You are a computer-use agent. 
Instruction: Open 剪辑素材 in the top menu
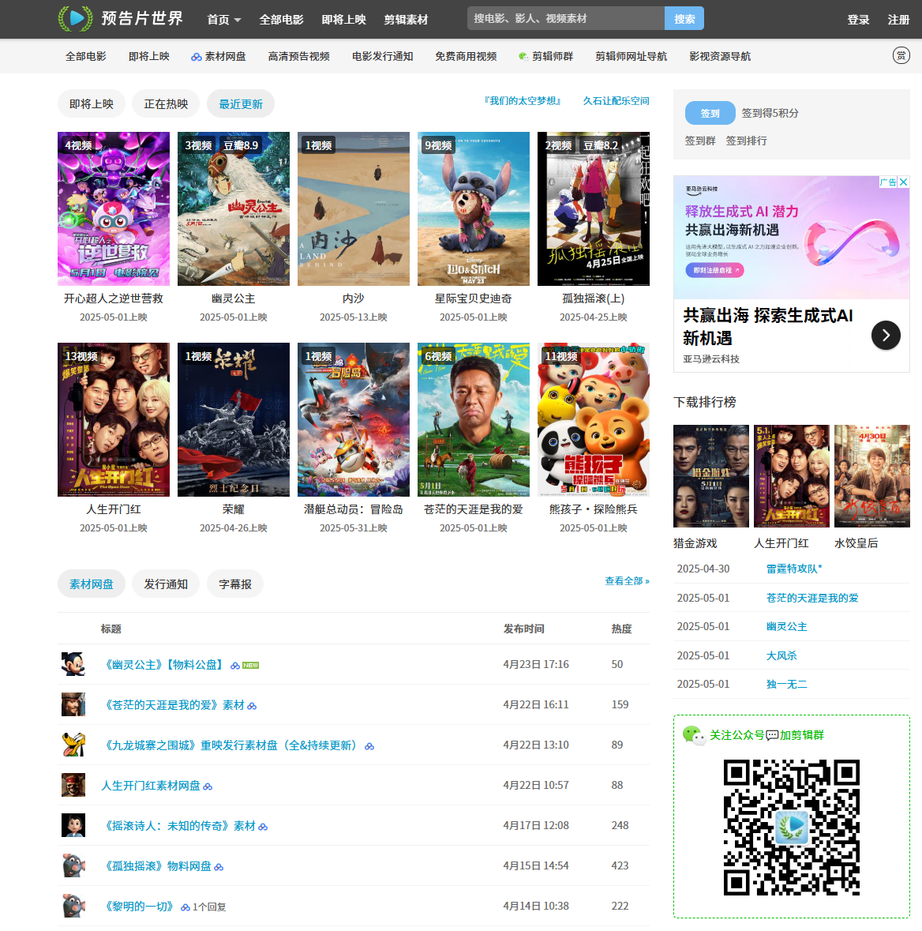coord(406,20)
